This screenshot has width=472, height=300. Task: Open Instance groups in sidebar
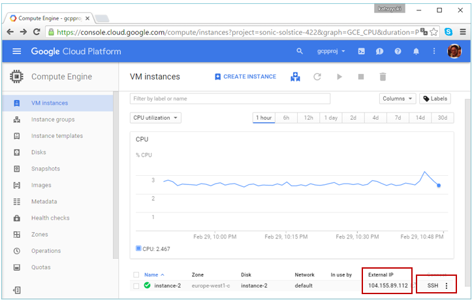57,120
